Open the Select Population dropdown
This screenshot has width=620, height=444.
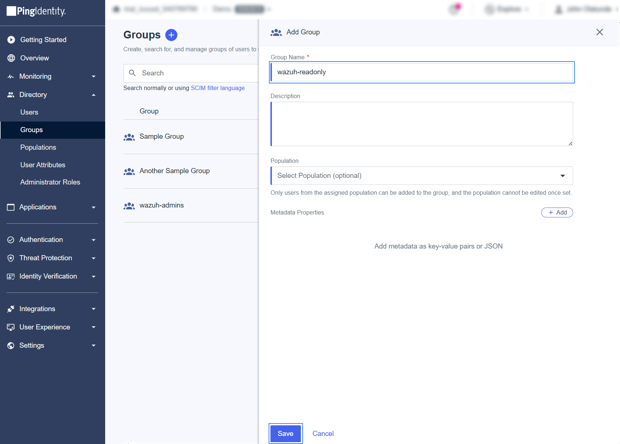coord(421,176)
